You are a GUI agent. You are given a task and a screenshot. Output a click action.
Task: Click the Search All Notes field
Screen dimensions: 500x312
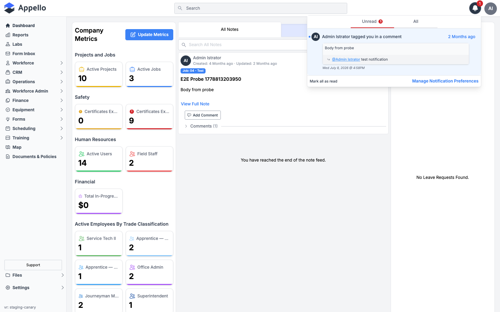point(243,45)
